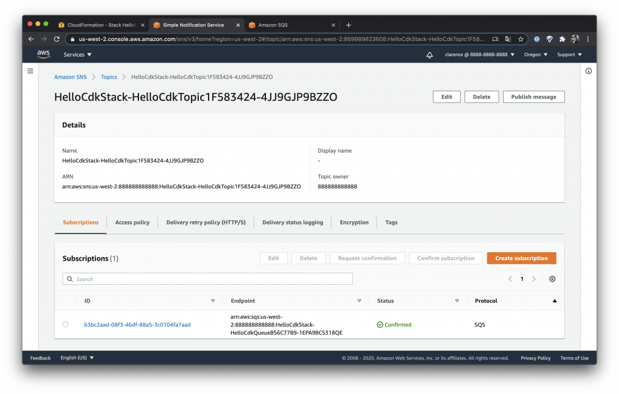619x394 pixels.
Task: Click the subscriptions Delete button
Action: (308, 258)
